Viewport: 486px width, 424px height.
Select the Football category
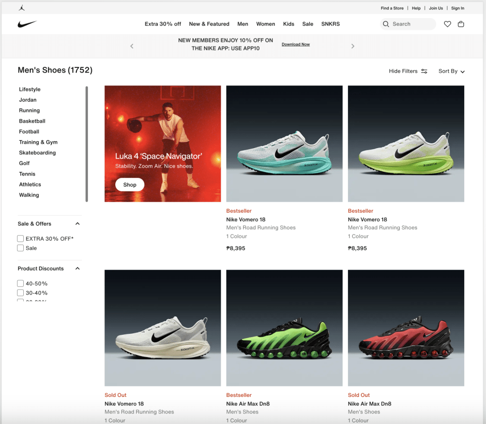pyautogui.click(x=29, y=132)
